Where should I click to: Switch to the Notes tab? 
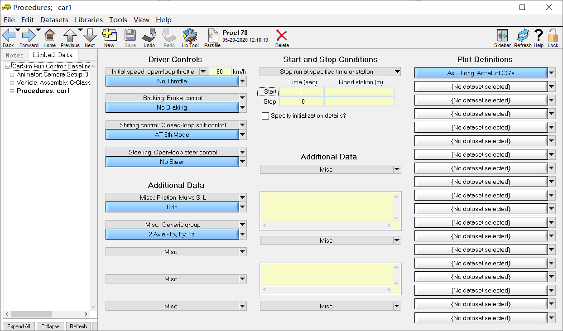[14, 55]
